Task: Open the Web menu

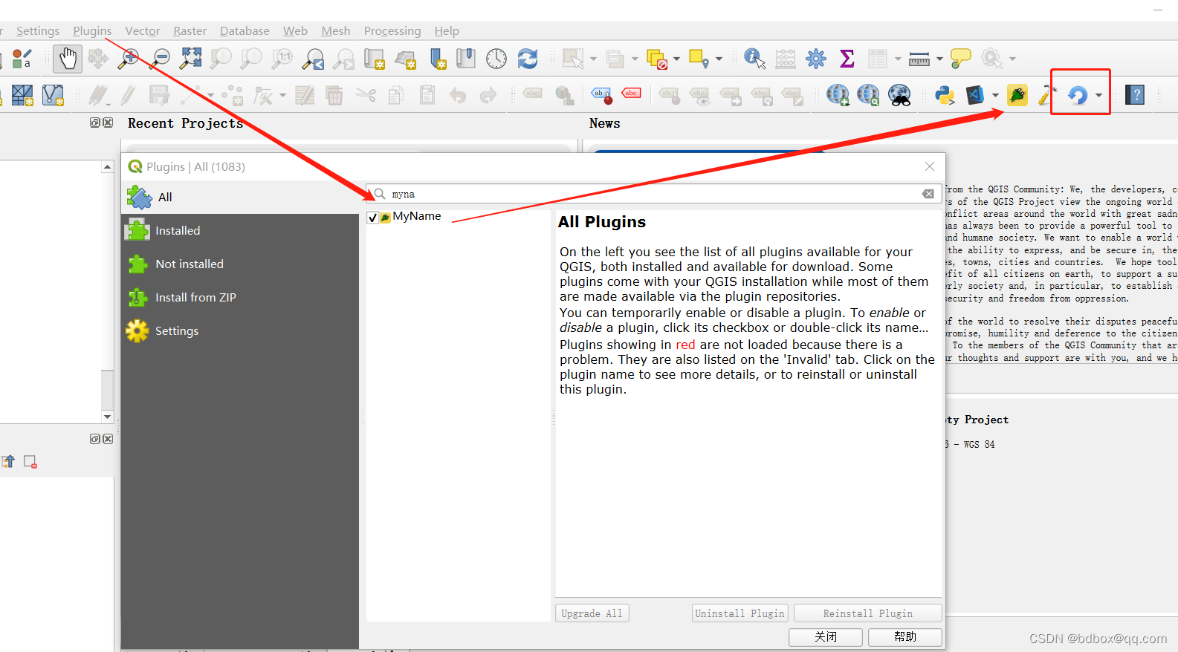Action: click(295, 31)
